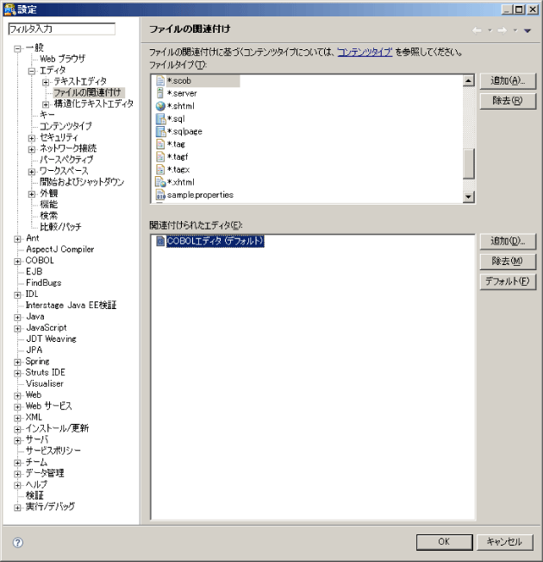Screen dimensions: 543x562
Task: Expand the Spring tree node
Action: [17, 363]
